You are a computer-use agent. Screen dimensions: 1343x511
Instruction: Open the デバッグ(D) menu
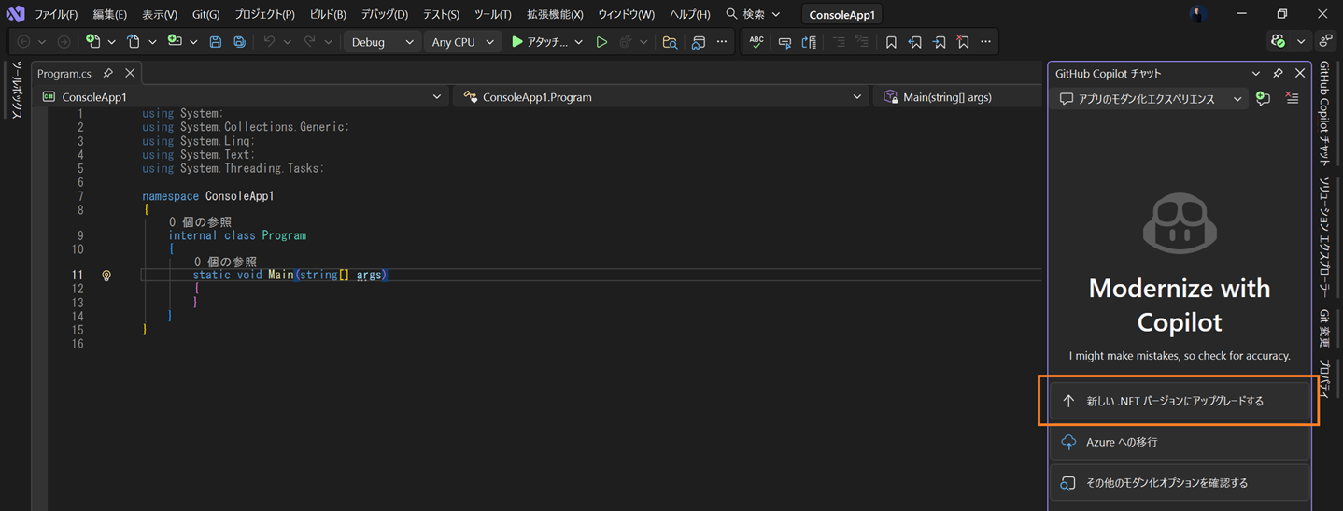coord(385,14)
